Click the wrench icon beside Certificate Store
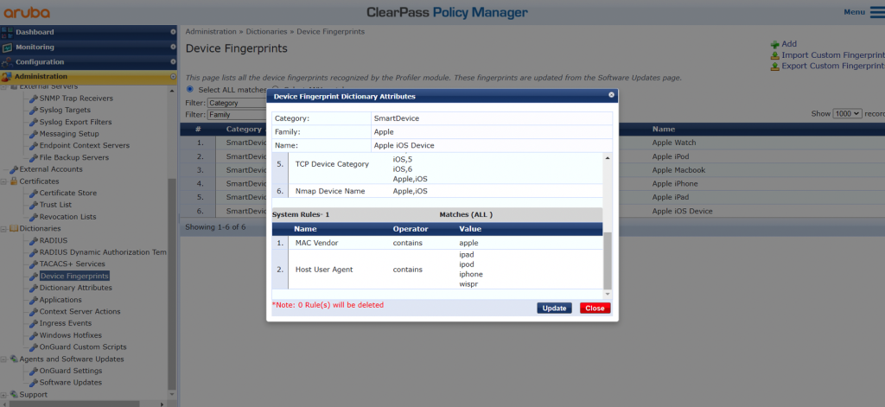The image size is (885, 407). tap(34, 193)
